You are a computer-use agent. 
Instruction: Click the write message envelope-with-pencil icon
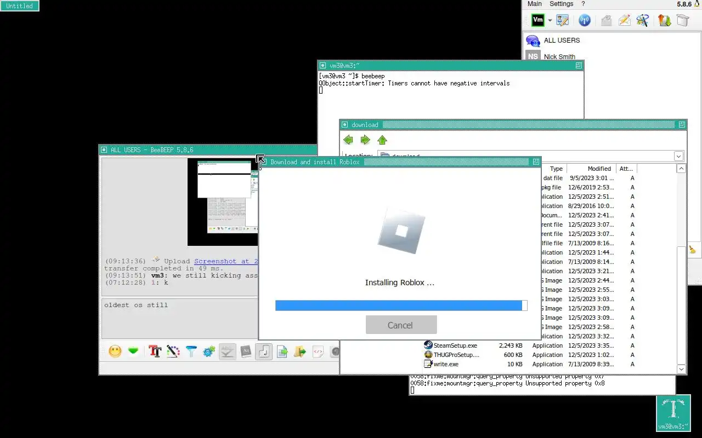[624, 21]
